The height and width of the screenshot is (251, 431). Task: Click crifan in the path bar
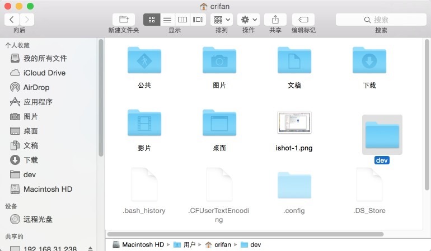click(218, 244)
